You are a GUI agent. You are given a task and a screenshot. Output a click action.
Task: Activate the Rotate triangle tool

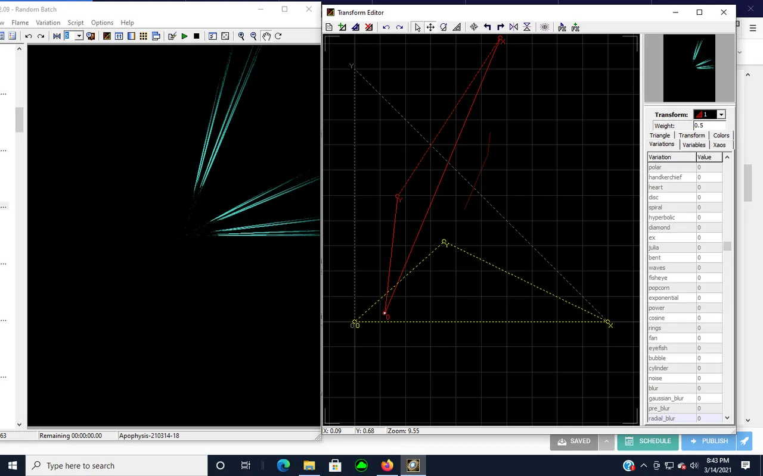[443, 27]
